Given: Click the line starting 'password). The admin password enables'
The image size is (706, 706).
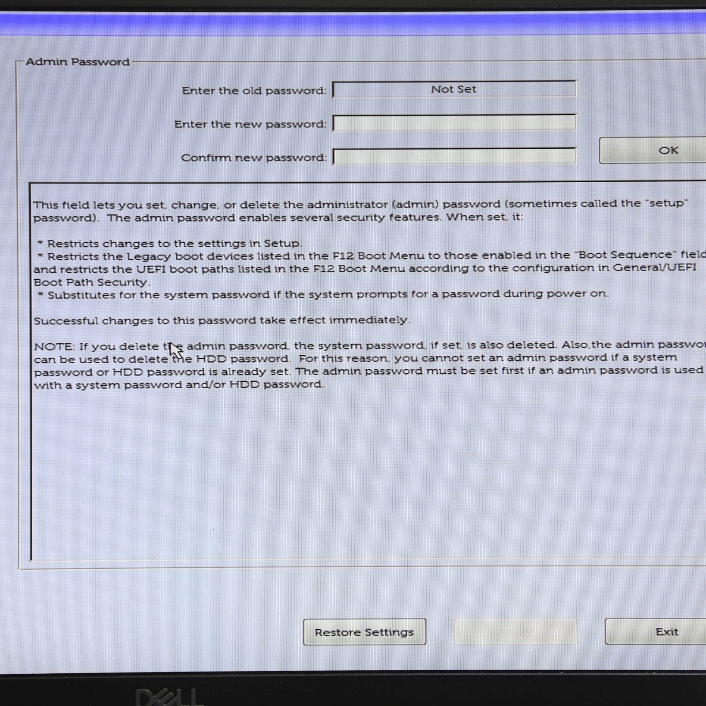Looking at the screenshot, I should click(278, 218).
